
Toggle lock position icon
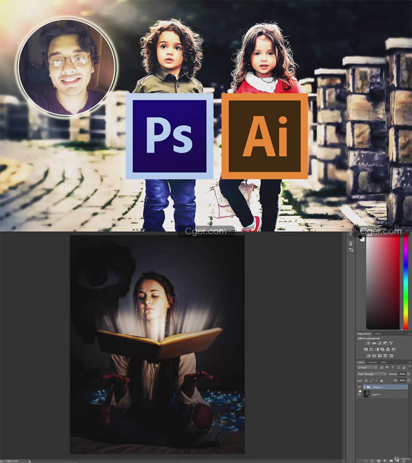(376, 381)
